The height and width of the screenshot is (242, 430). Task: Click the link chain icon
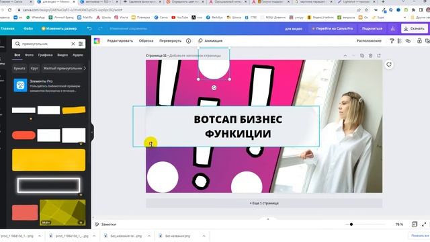tap(408, 41)
